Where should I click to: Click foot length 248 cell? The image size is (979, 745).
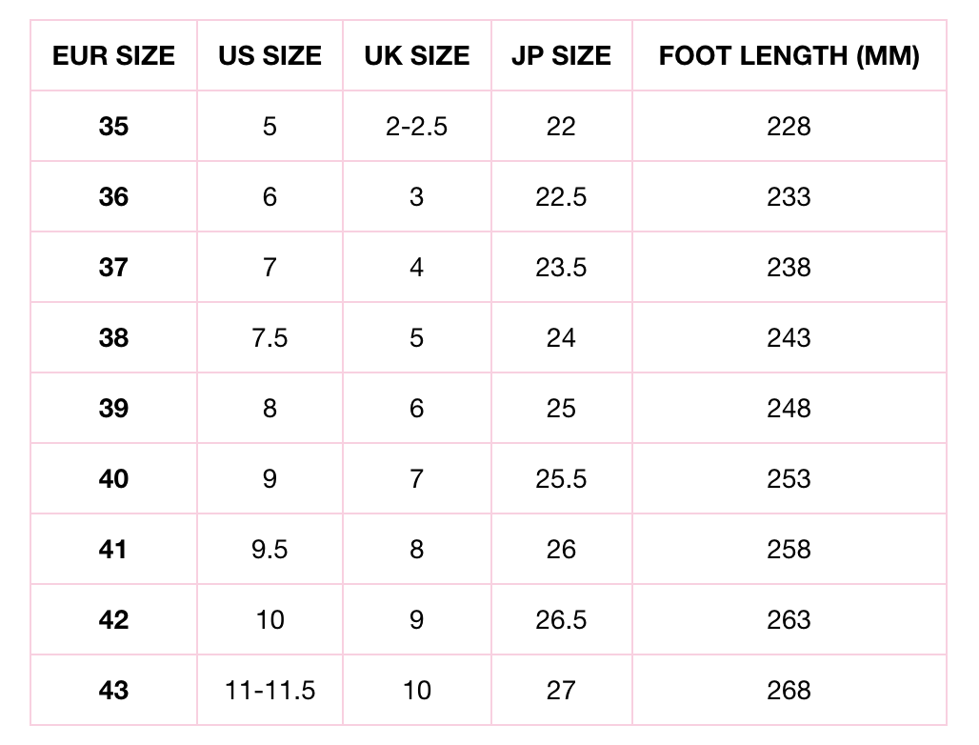click(x=789, y=408)
